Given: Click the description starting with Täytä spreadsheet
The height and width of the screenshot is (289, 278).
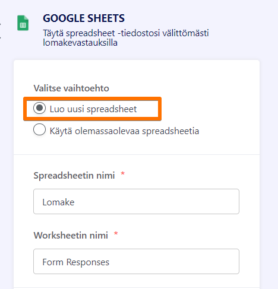Looking at the screenshot, I should pos(126,38).
